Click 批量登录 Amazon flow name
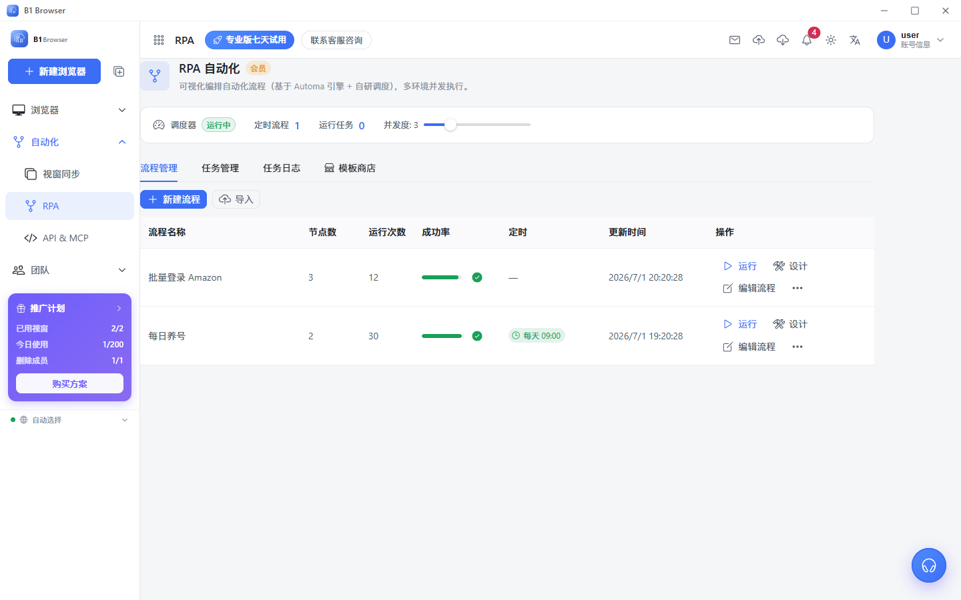The image size is (961, 600). point(185,277)
